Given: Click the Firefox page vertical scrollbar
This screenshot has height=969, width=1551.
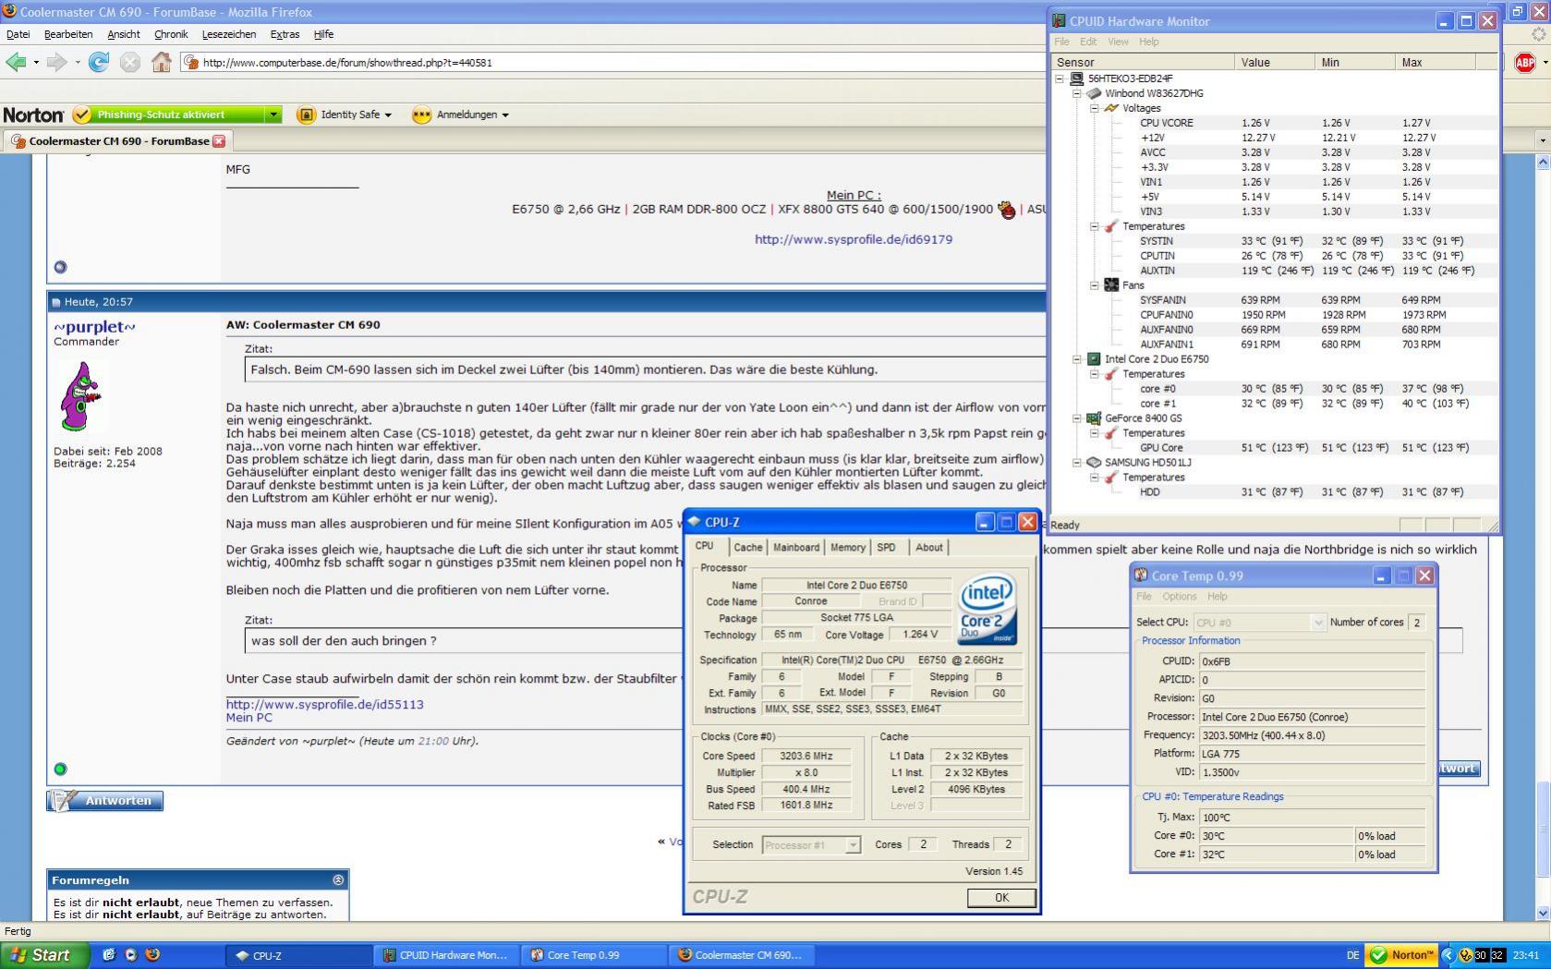Looking at the screenshot, I should (x=1542, y=536).
